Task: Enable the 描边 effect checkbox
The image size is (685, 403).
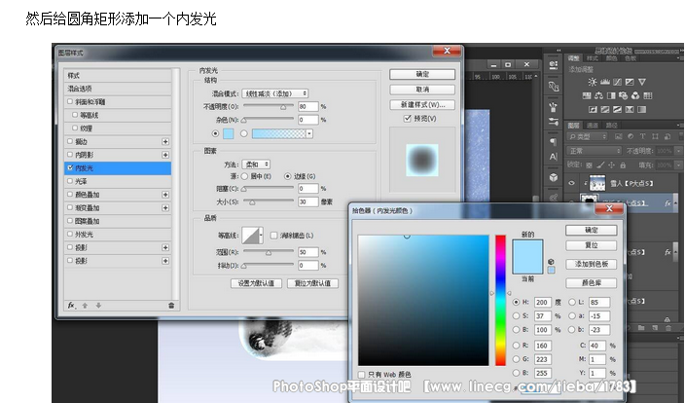Action: coord(70,141)
